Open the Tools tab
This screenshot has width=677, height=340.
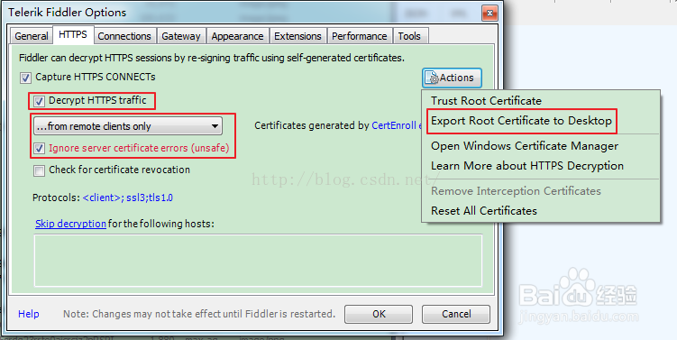409,36
